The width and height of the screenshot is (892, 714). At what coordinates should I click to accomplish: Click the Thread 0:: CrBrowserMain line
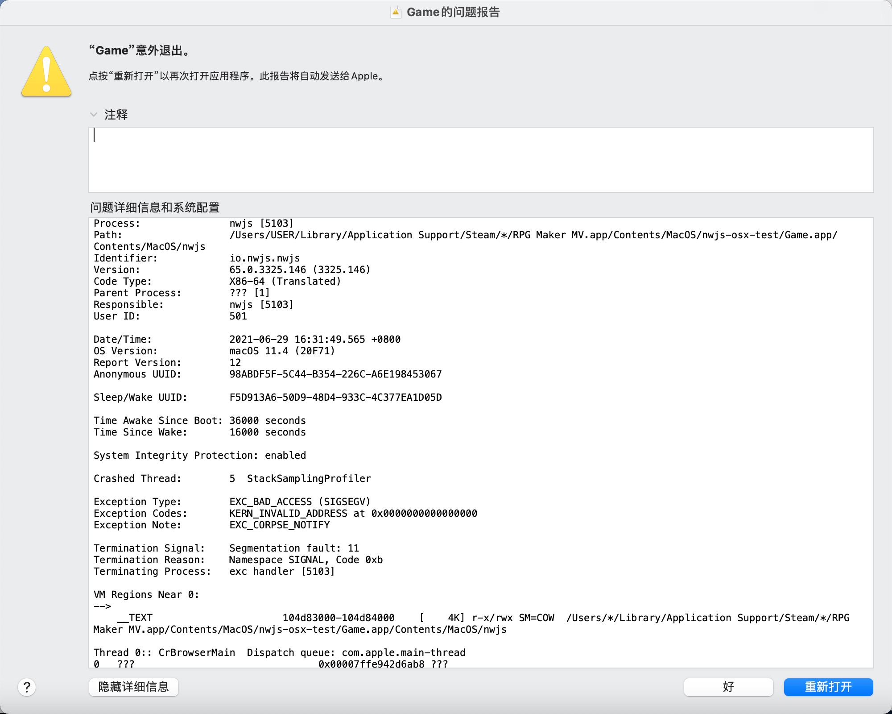tap(280, 652)
